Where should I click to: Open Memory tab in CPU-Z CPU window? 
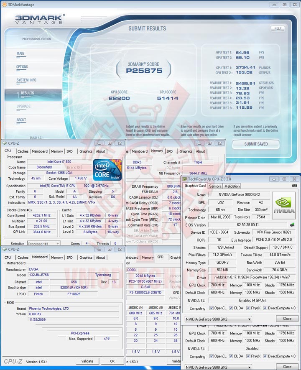pos(57,151)
